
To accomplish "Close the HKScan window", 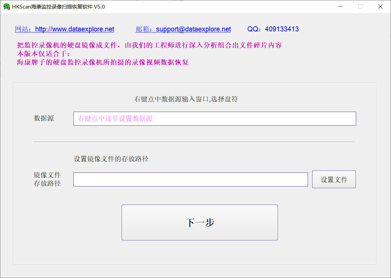I will (380, 6).
